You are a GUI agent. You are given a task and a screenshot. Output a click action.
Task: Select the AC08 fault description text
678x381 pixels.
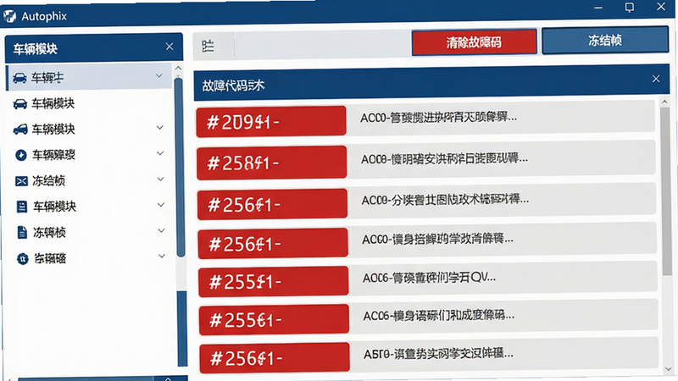[x=444, y=159]
